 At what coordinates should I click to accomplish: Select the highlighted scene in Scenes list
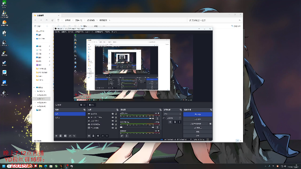coord(70,114)
